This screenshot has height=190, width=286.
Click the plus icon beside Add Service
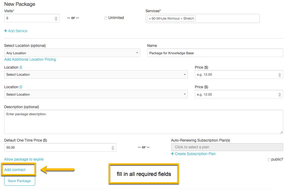[6, 31]
